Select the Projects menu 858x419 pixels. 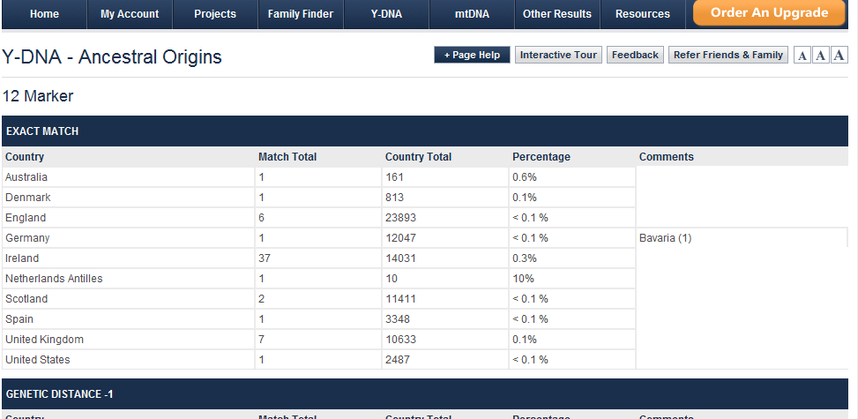click(215, 14)
